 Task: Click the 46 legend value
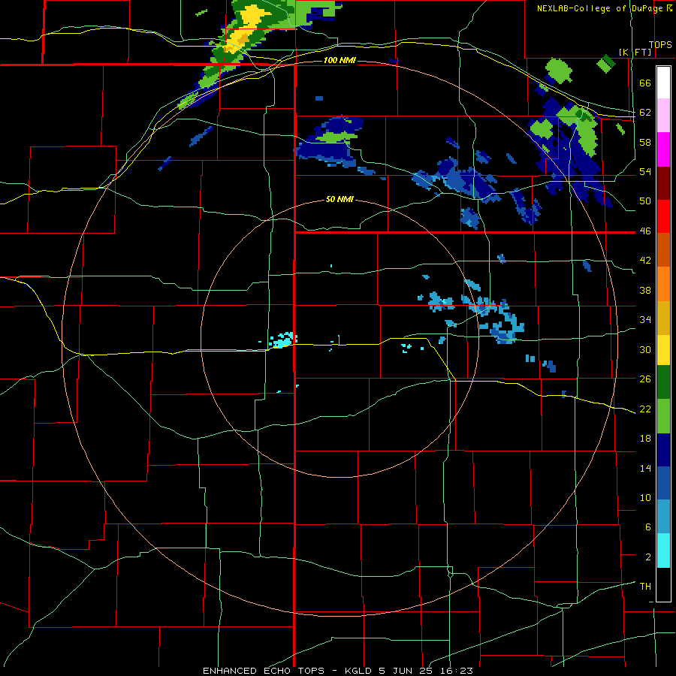point(645,231)
